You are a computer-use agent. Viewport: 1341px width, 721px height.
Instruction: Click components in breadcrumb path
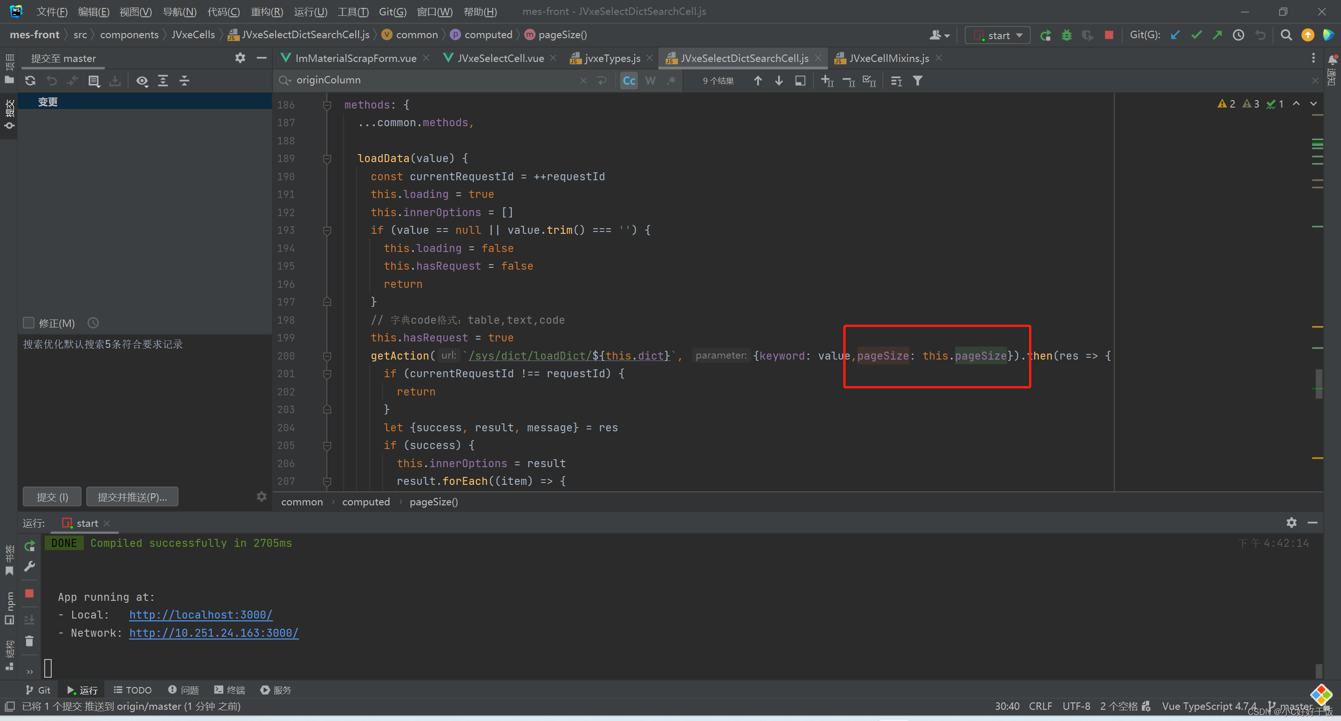click(x=129, y=35)
